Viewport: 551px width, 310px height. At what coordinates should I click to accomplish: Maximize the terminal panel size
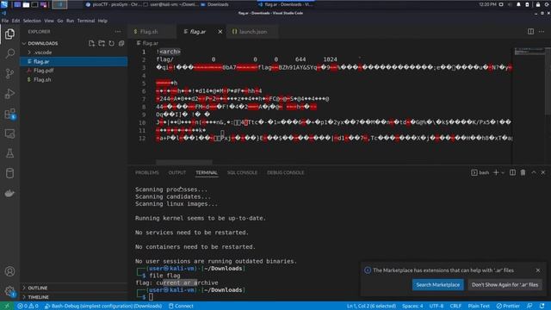[x=534, y=172]
